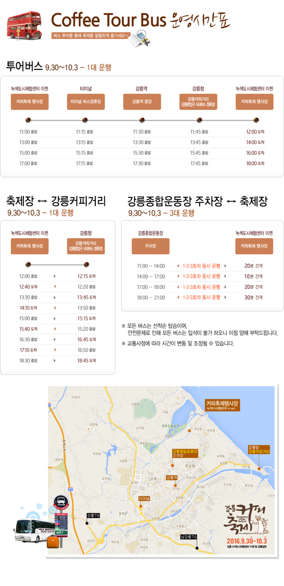This screenshot has height=586, width=284.
Task: Click the black 강릉TG map label
Action: point(93,515)
